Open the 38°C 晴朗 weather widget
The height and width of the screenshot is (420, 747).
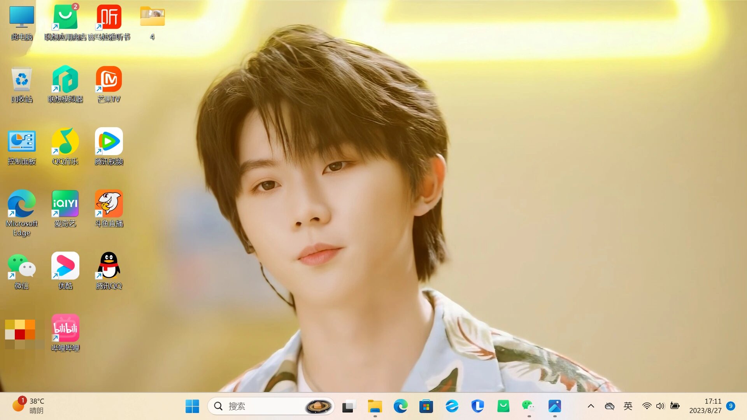[x=28, y=406]
